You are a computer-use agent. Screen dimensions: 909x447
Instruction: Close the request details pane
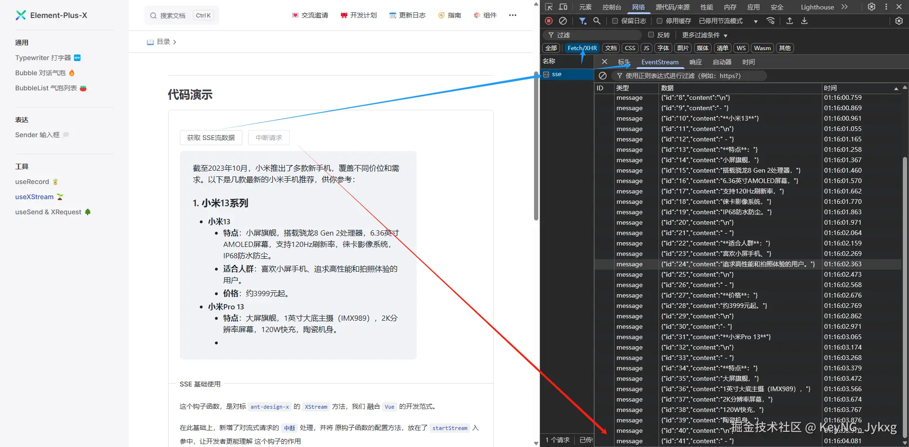[x=605, y=61]
